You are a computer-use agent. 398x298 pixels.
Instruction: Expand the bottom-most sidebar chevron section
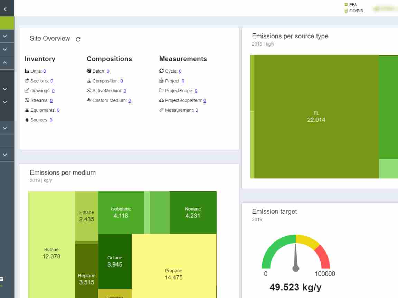pyautogui.click(x=5, y=155)
